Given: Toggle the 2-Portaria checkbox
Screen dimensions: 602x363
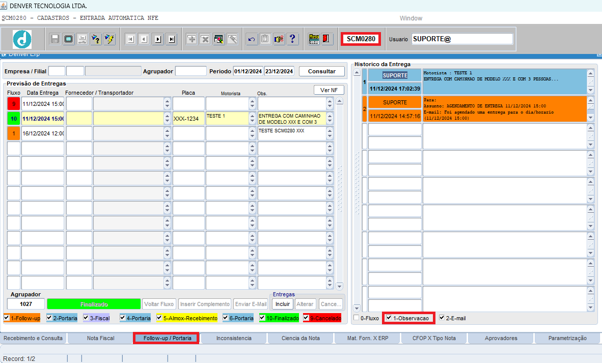Looking at the screenshot, I should pyautogui.click(x=49, y=318).
